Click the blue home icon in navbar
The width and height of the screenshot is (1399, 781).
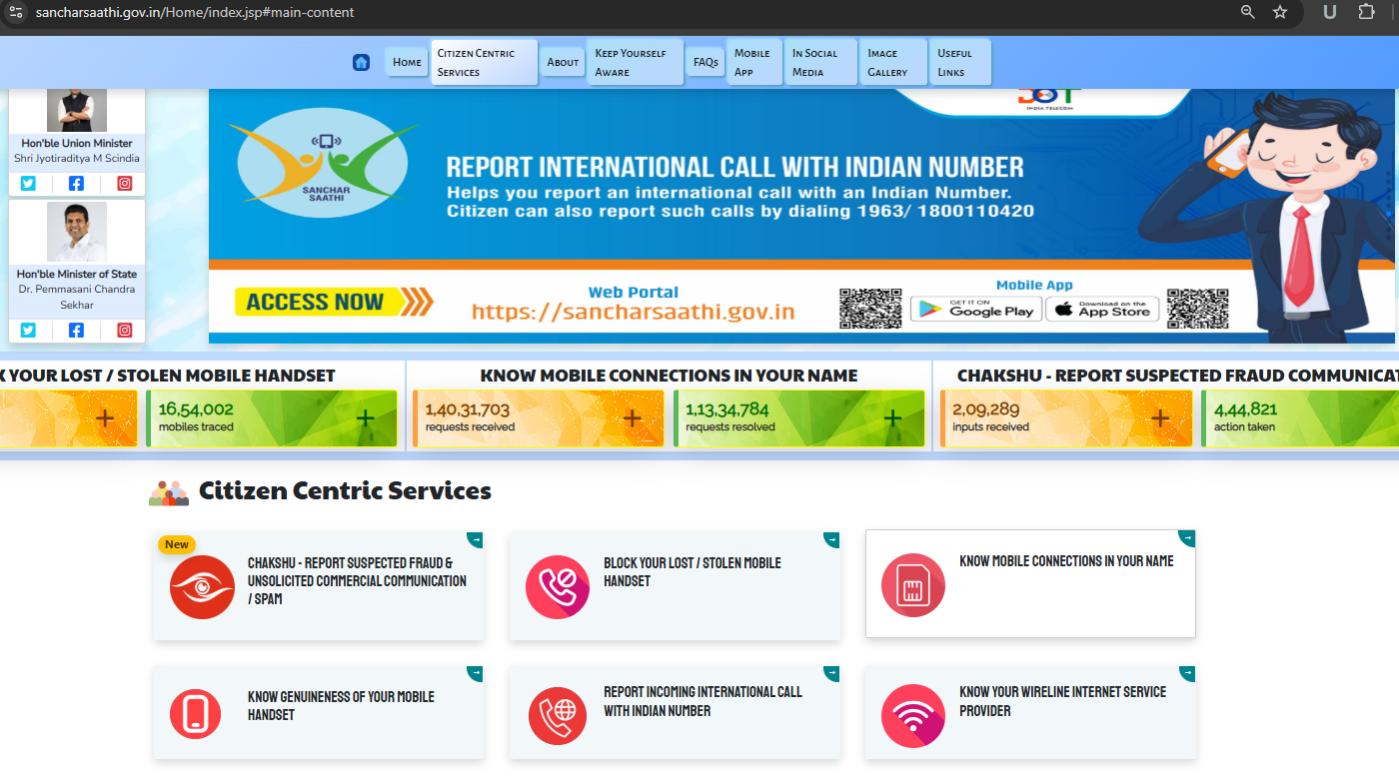(361, 62)
